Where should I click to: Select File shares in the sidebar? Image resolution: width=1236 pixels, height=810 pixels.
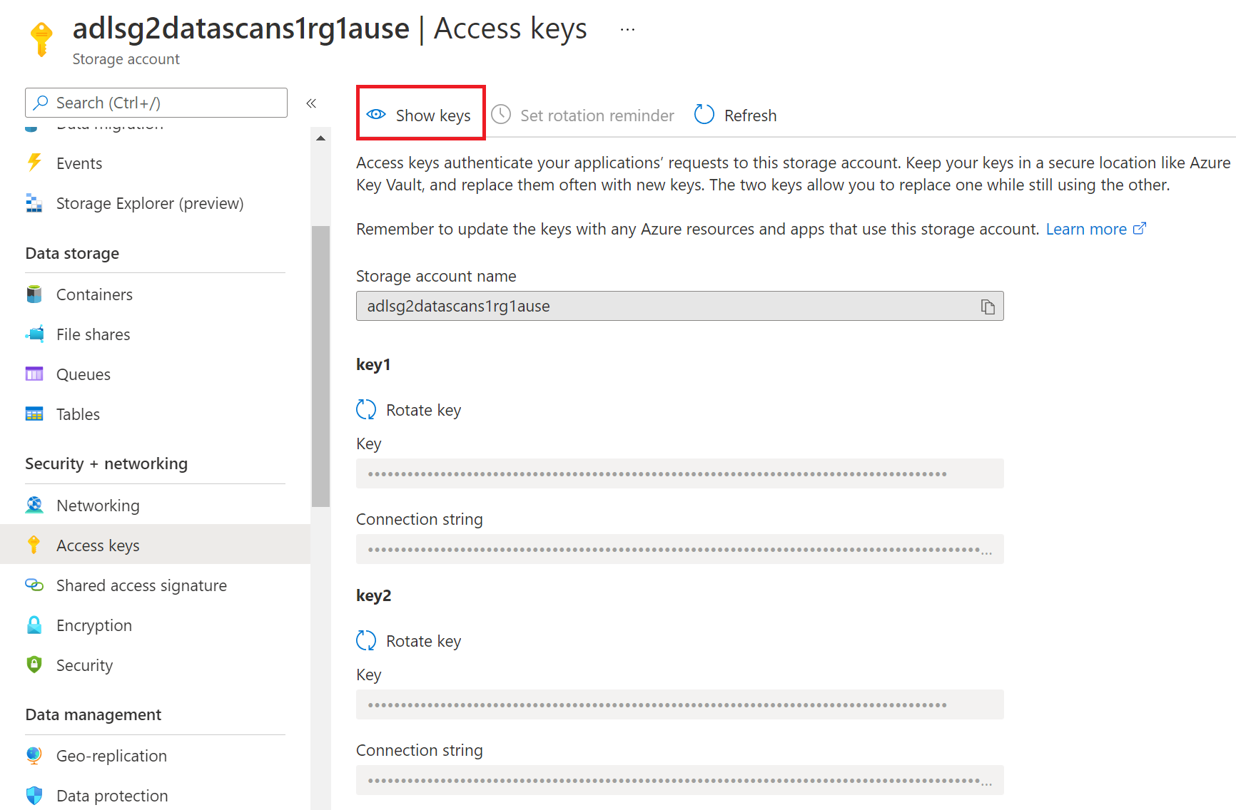tap(93, 334)
